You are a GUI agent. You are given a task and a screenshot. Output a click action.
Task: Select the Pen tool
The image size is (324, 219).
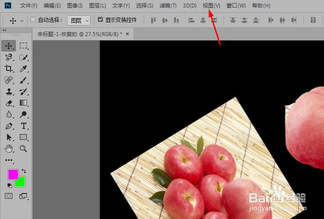pos(9,126)
